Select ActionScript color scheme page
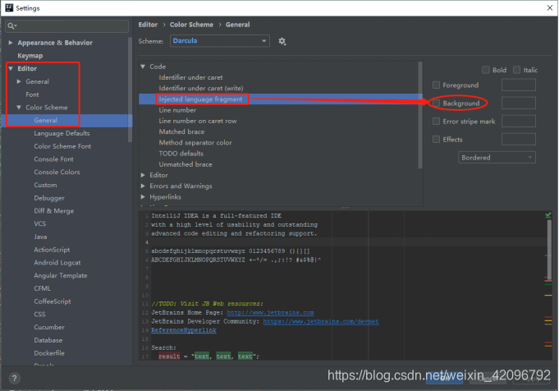Viewport: 559px width, 391px height. pos(52,250)
